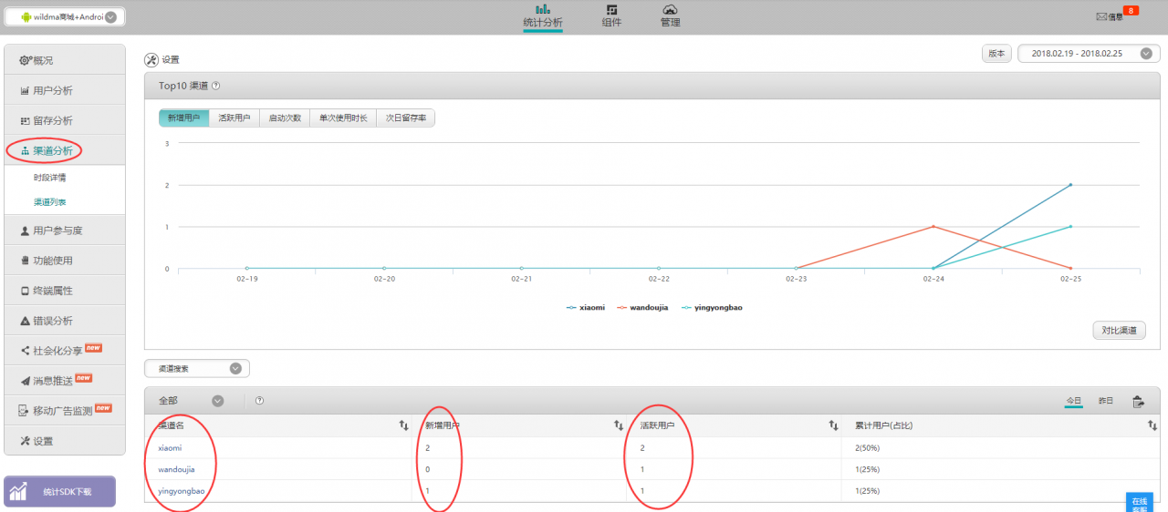This screenshot has height=512, width=1168.
Task: Click xiaomi data point on 02-25
Action: pos(1070,185)
